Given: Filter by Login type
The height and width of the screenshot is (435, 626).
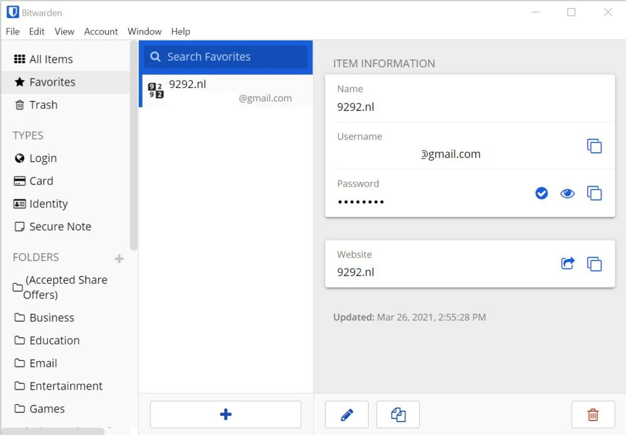Looking at the screenshot, I should coord(35,158).
